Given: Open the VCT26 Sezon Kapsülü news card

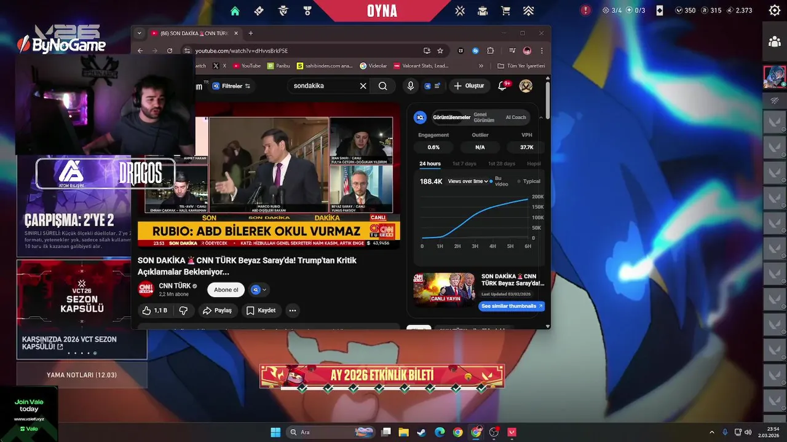Looking at the screenshot, I should pyautogui.click(x=82, y=309).
